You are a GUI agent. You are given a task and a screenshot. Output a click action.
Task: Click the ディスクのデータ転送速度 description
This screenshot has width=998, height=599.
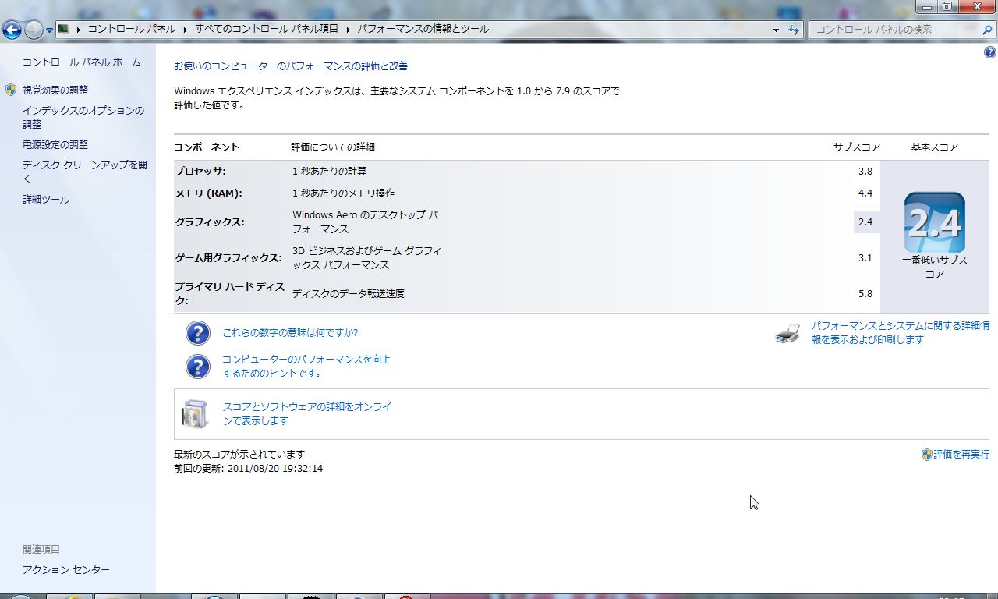pyautogui.click(x=348, y=294)
